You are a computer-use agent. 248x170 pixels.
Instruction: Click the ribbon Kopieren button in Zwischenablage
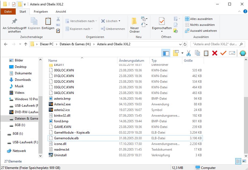click(x=34, y=24)
